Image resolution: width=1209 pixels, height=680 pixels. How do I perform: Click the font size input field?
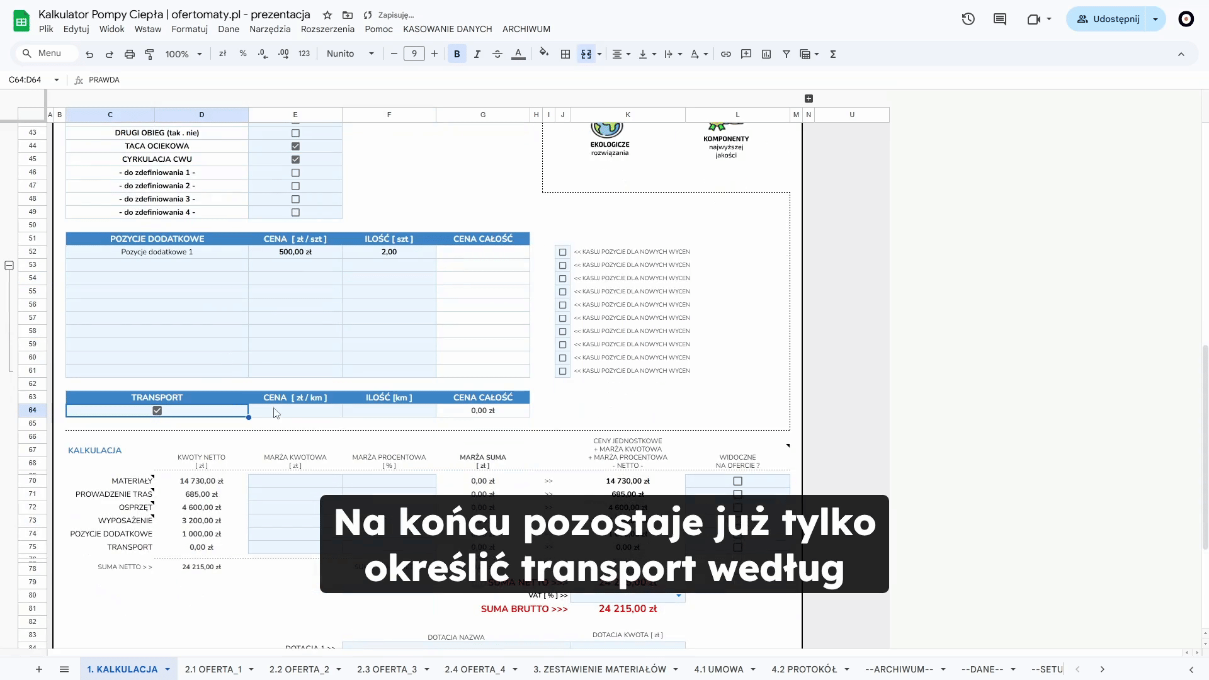(414, 54)
